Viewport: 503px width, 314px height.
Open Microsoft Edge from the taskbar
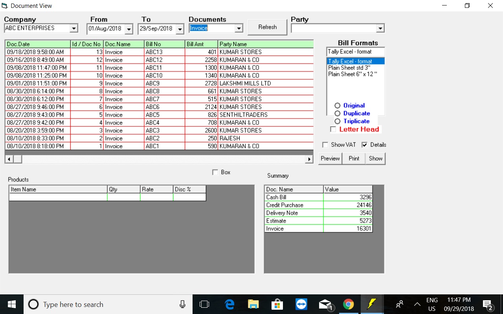click(x=229, y=304)
